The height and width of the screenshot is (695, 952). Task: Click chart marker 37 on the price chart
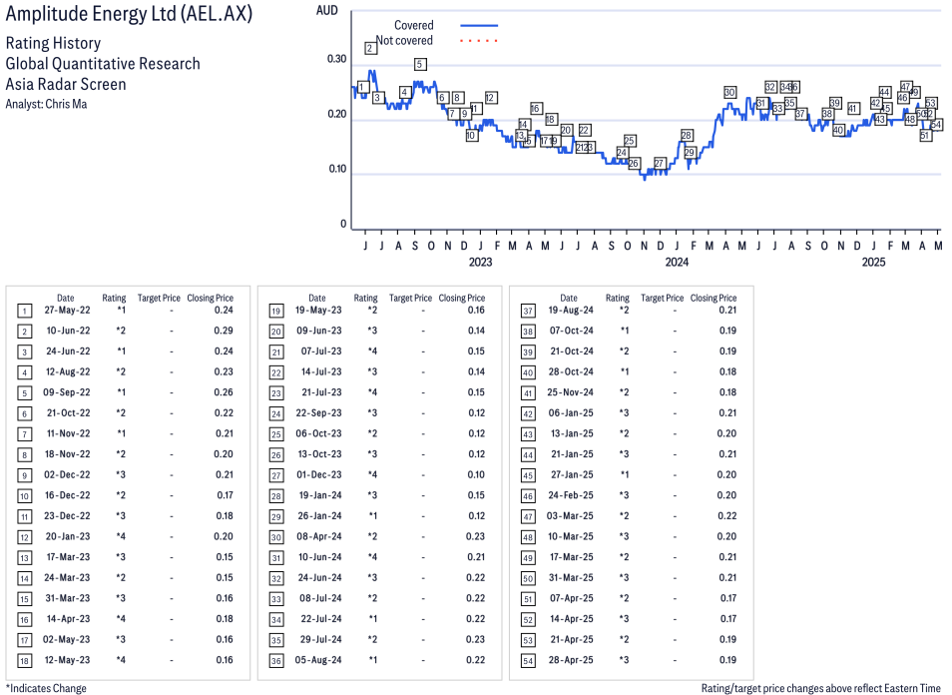tap(801, 114)
